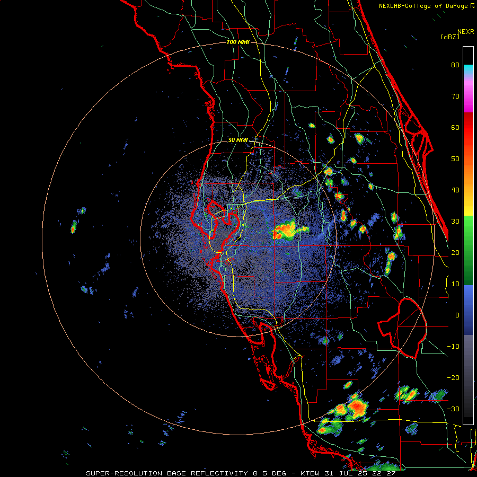477x477 pixels.
Task: Click the cyan top of the color scale
Action: pos(468,68)
